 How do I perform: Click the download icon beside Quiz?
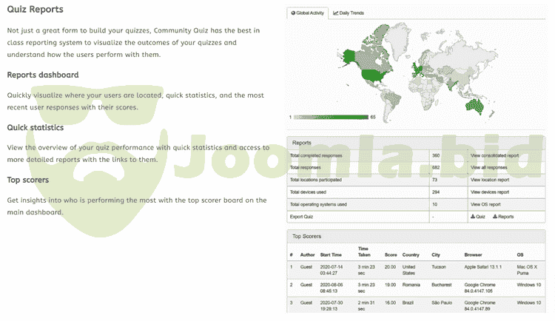473,217
